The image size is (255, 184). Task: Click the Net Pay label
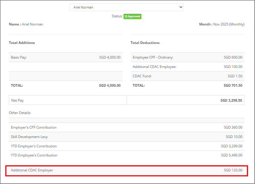17,100
